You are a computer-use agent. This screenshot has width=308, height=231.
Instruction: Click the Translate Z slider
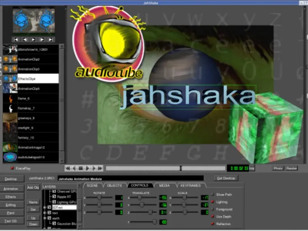coord(144,212)
